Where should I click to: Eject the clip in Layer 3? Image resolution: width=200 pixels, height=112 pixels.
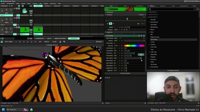tap(2, 11)
